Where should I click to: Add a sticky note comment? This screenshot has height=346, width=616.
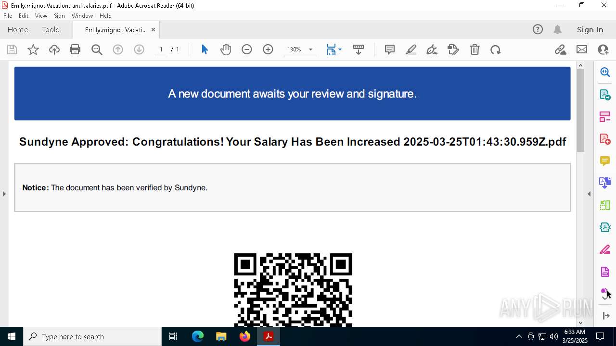click(390, 49)
